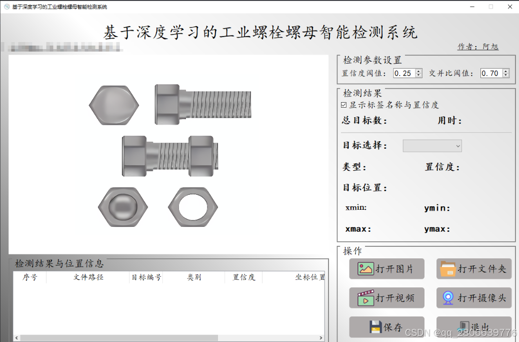Screen dimensions: 519x342
Task: Click the 置信度阈值 value field 0.25
Action: [x=404, y=73]
